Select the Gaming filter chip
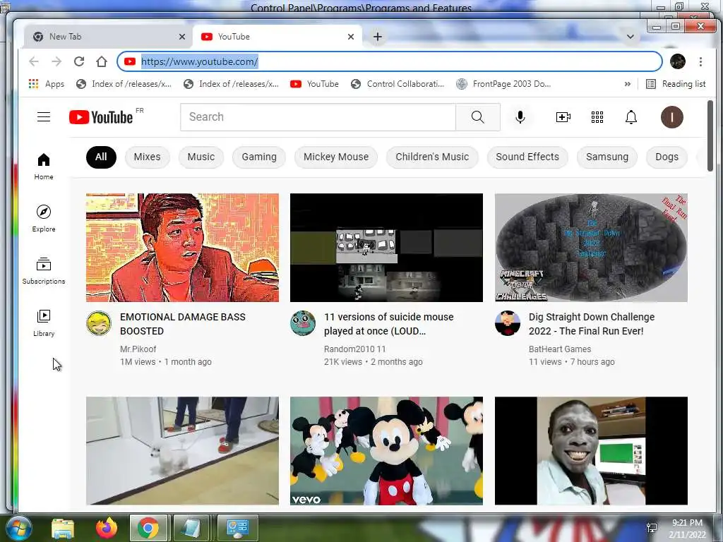The height and width of the screenshot is (542, 723). click(x=259, y=157)
